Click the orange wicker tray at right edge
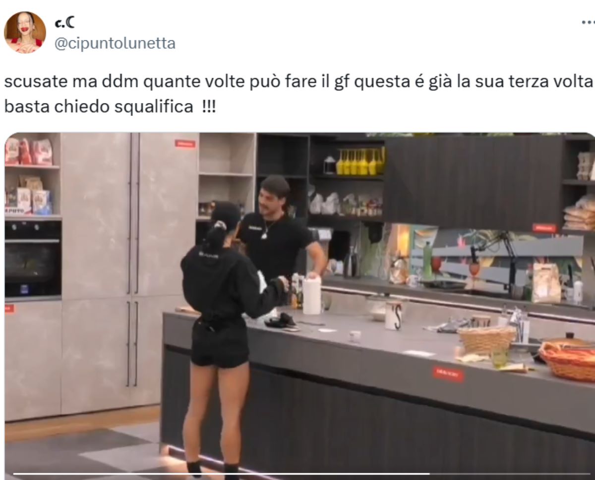 tap(568, 362)
